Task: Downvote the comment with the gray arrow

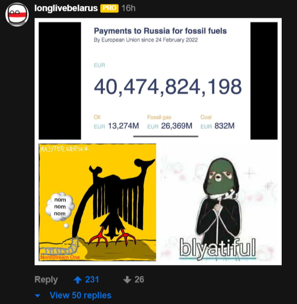Action: coord(127,280)
